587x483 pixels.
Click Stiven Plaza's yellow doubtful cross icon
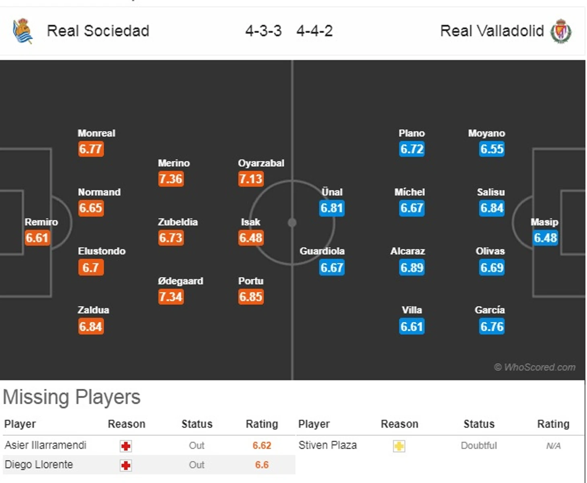coord(399,446)
